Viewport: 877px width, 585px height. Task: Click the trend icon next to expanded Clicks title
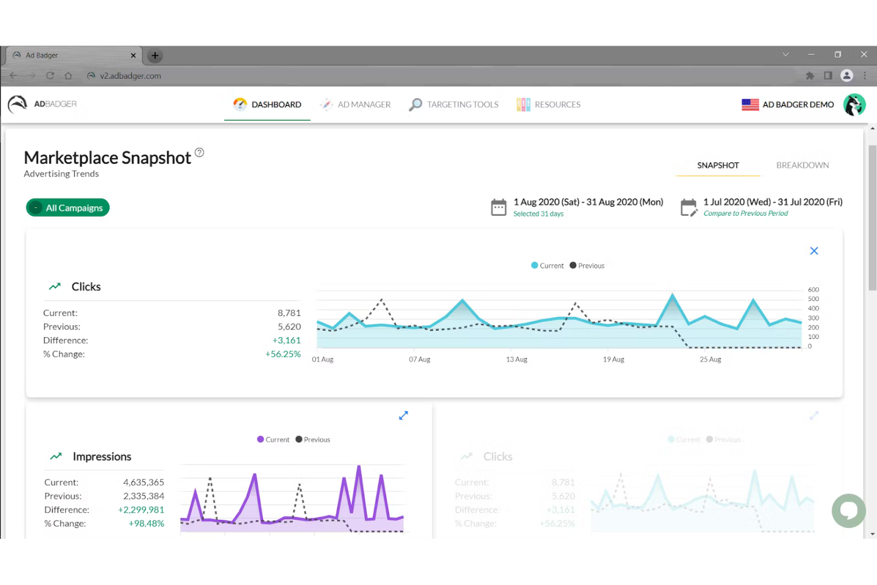(55, 286)
